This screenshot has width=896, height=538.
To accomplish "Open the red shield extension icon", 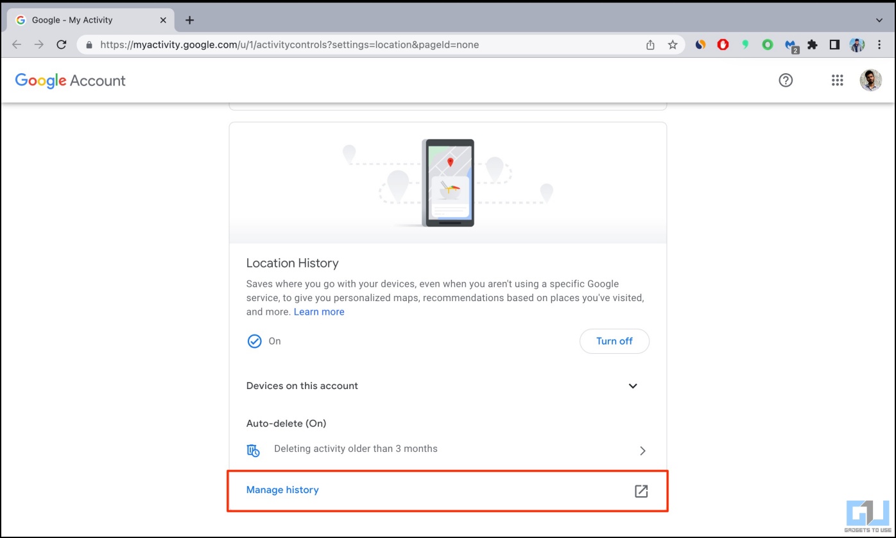I will tap(723, 45).
